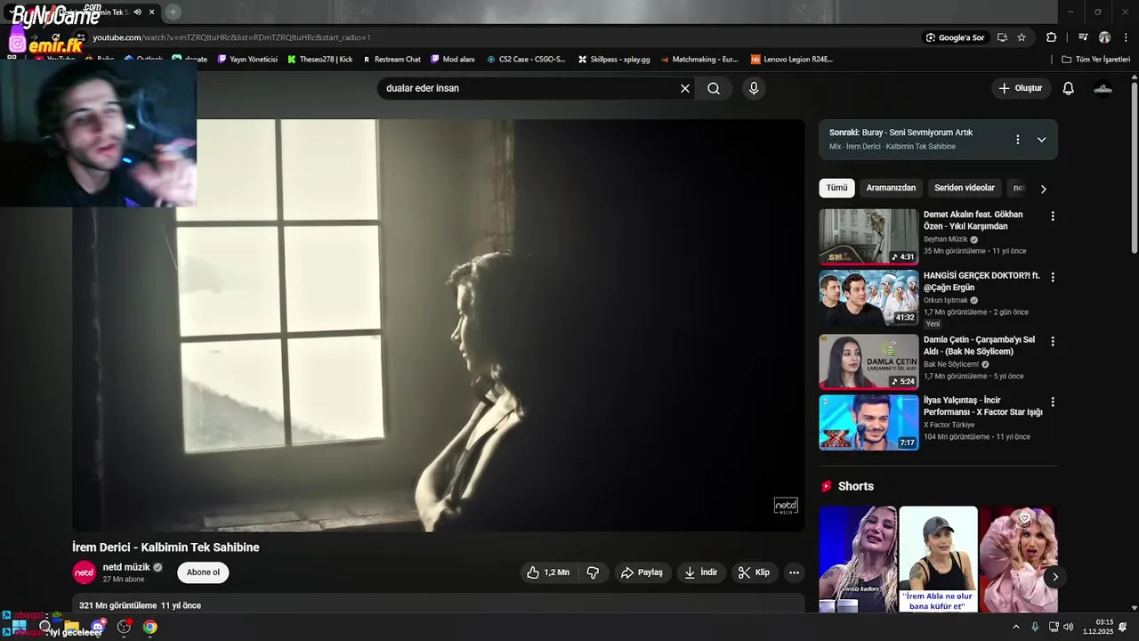Start voice search with the microphone icon
Screen dimensions: 1139x641
point(754,88)
